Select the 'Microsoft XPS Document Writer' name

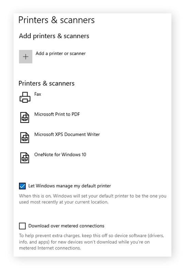pos(67,134)
